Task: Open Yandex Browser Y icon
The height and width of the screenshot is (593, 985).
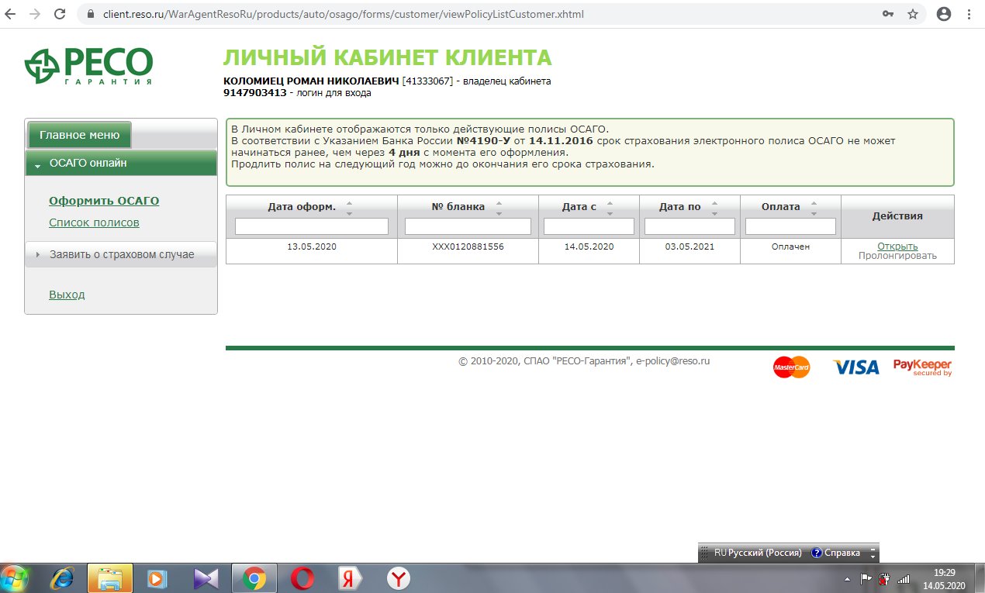Action: [x=399, y=578]
